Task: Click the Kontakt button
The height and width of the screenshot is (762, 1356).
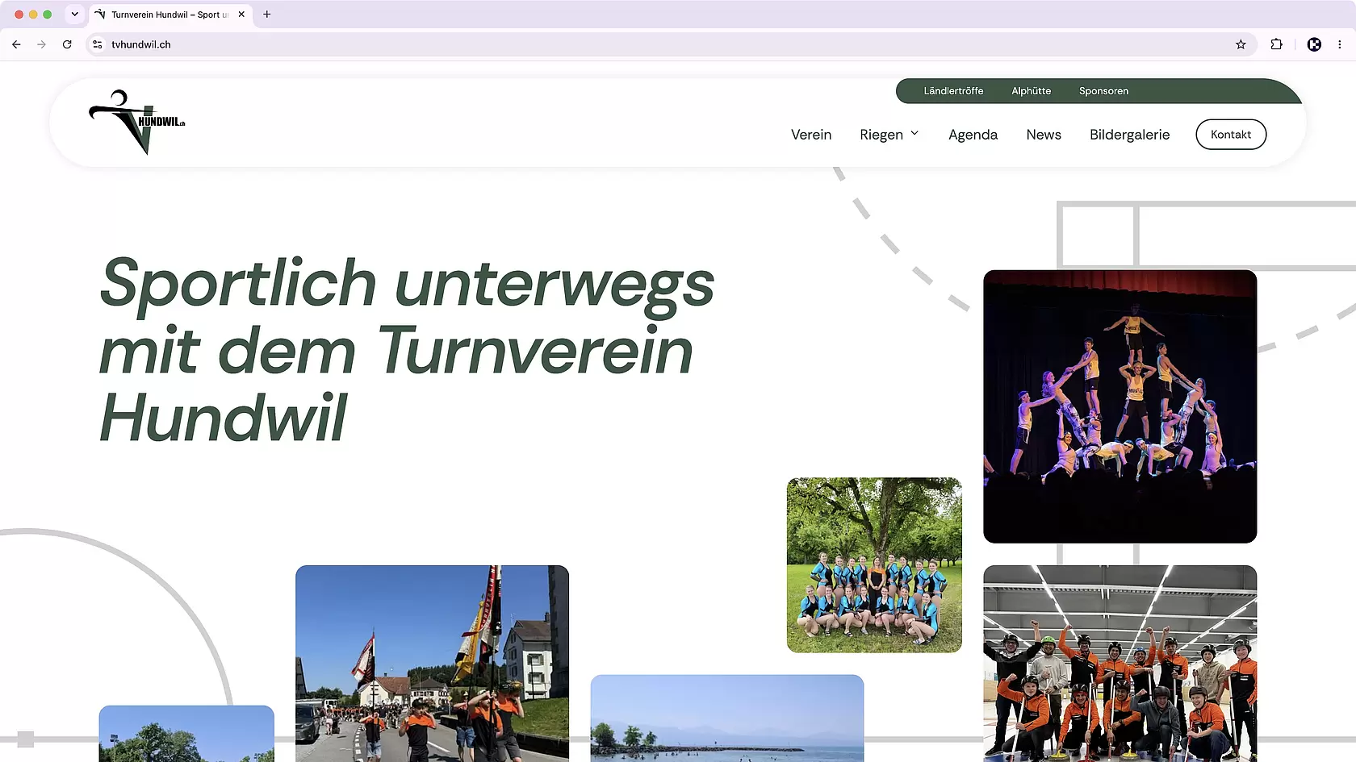Action: 1231,135
